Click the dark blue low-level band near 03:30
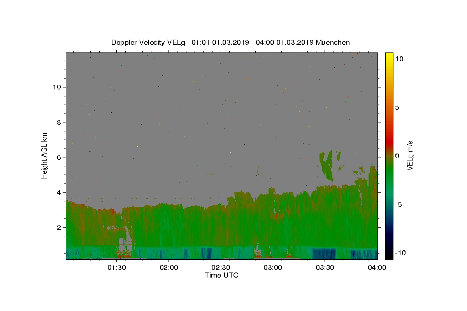Screen dimensions: 467x311 tap(324, 253)
